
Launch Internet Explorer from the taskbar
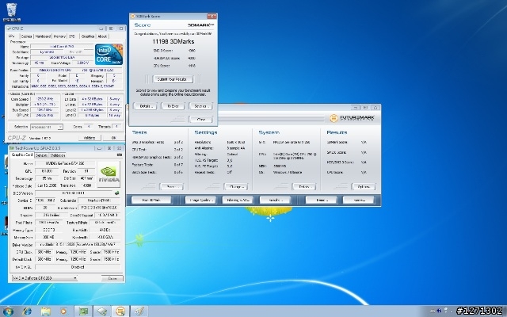28,311
